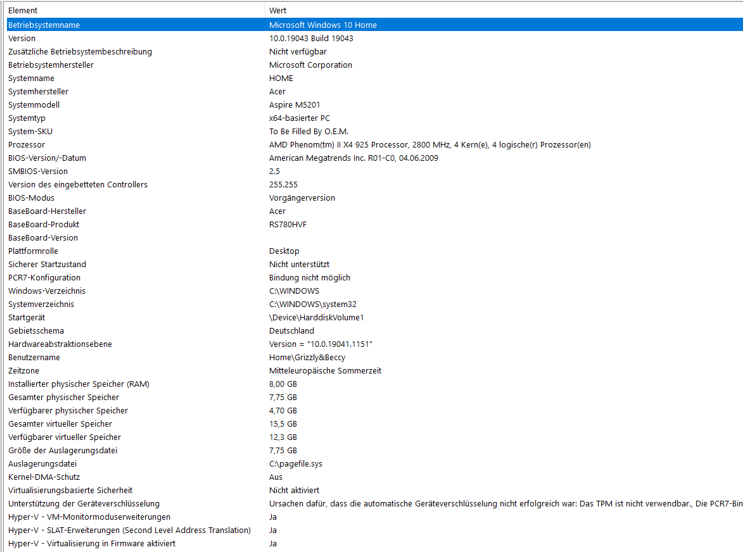The height and width of the screenshot is (552, 743).
Task: Select 'Verfügbarer physischer Speicher' row
Action: (375, 410)
